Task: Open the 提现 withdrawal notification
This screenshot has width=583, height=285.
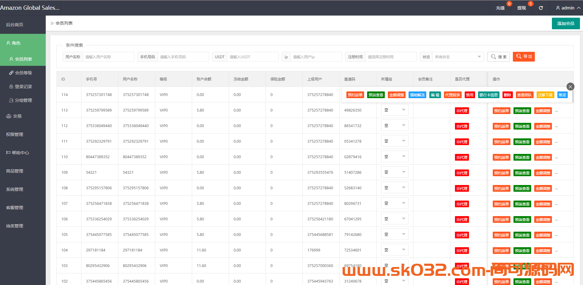Action: point(522,8)
